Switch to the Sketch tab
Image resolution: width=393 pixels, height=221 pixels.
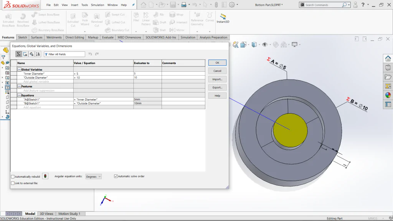click(x=23, y=37)
